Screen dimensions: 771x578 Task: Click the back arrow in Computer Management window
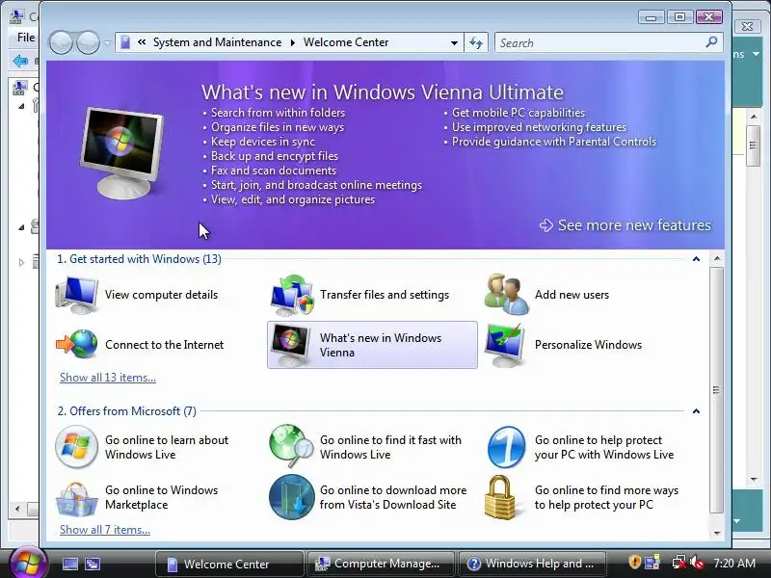tap(19, 62)
